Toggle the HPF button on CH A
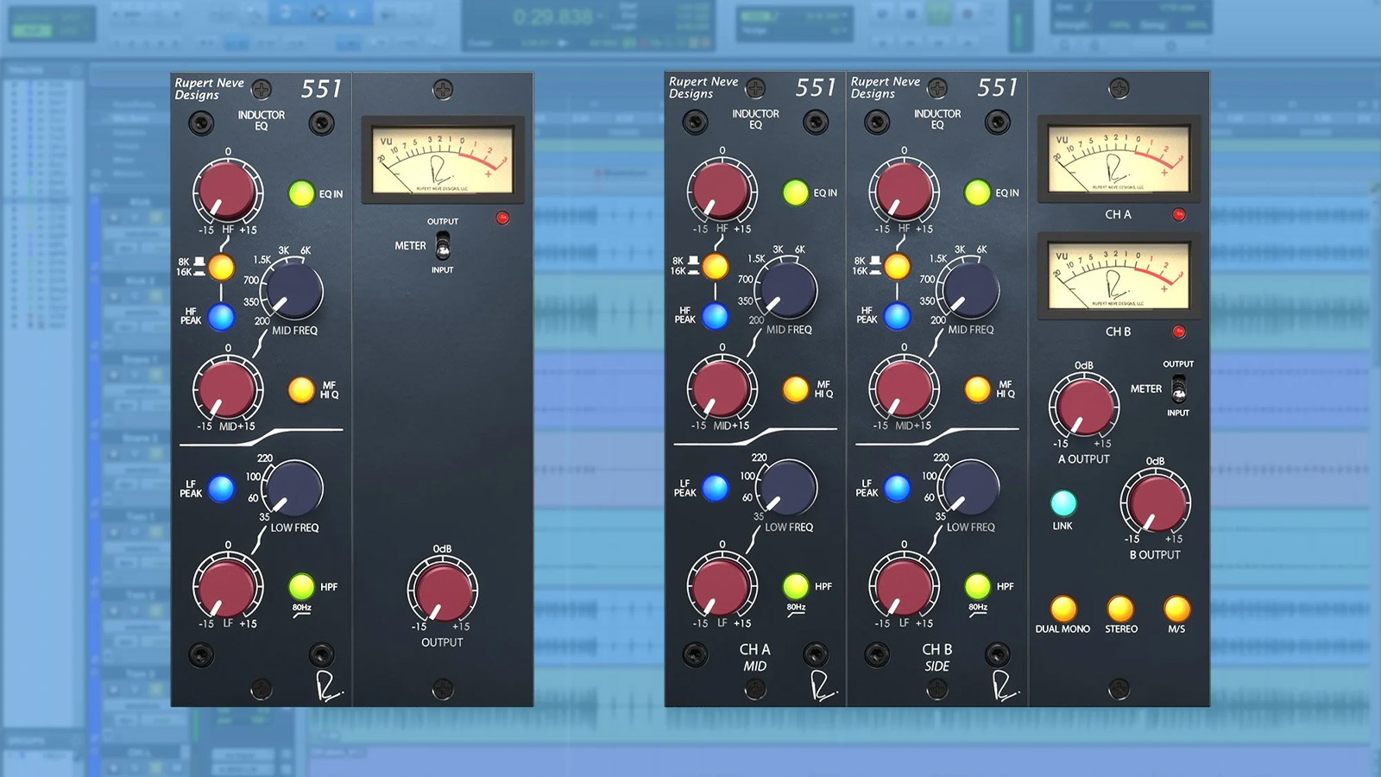Image resolution: width=1381 pixels, height=777 pixels. [x=796, y=586]
